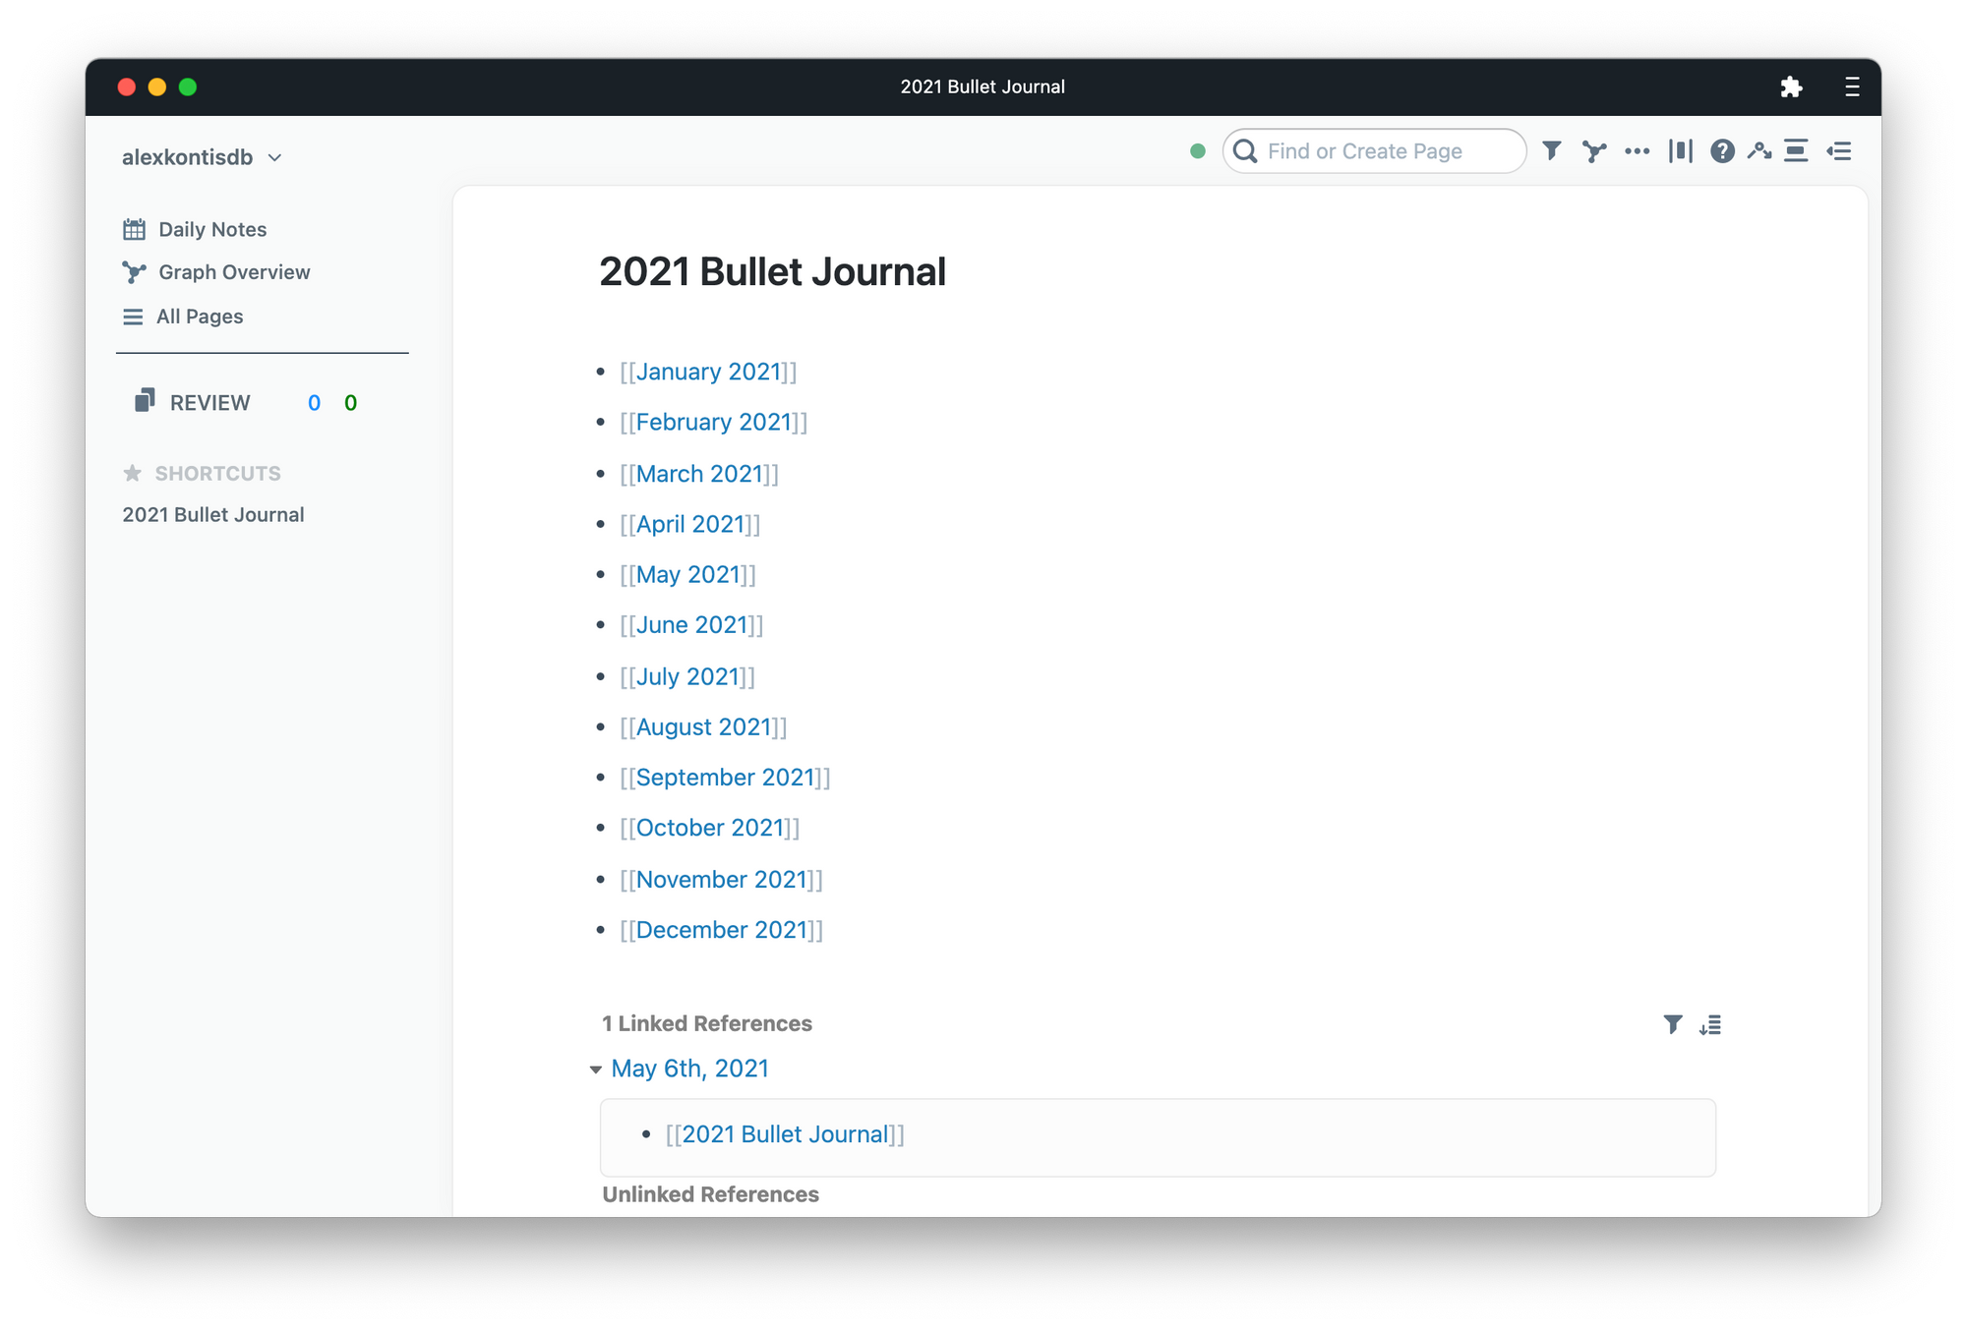Click the blue review count 0

point(314,403)
